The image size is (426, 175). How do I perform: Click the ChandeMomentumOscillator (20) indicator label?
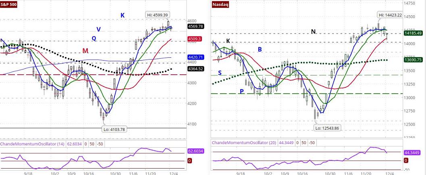coord(245,142)
